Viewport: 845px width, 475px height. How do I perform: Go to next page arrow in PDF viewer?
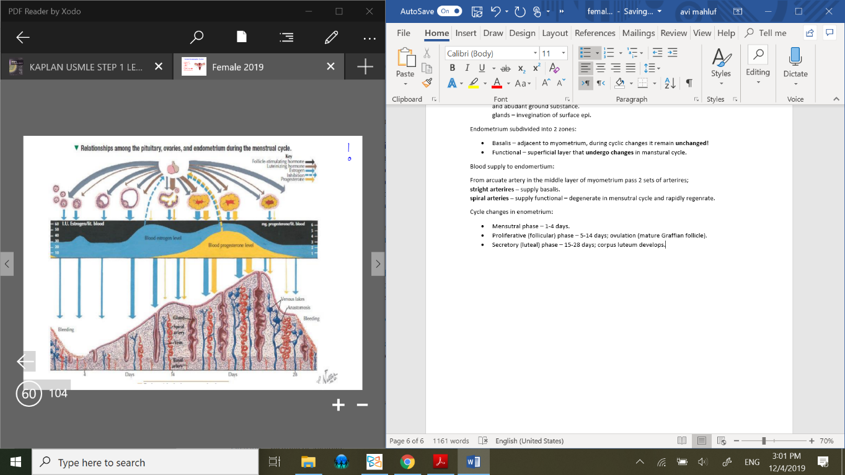click(x=378, y=264)
